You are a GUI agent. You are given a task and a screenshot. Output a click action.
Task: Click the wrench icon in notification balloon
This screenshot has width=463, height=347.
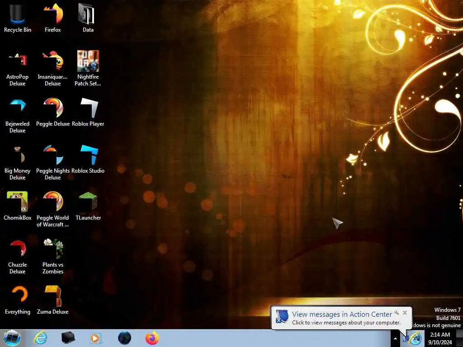tap(397, 313)
